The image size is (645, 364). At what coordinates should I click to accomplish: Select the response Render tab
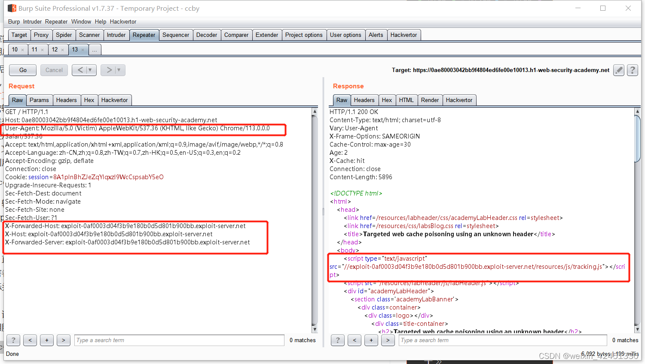430,100
